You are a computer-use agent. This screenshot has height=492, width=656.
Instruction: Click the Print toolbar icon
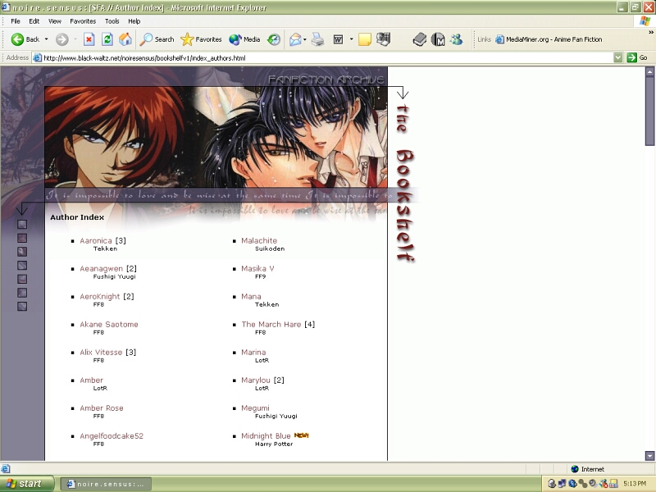[x=317, y=39]
